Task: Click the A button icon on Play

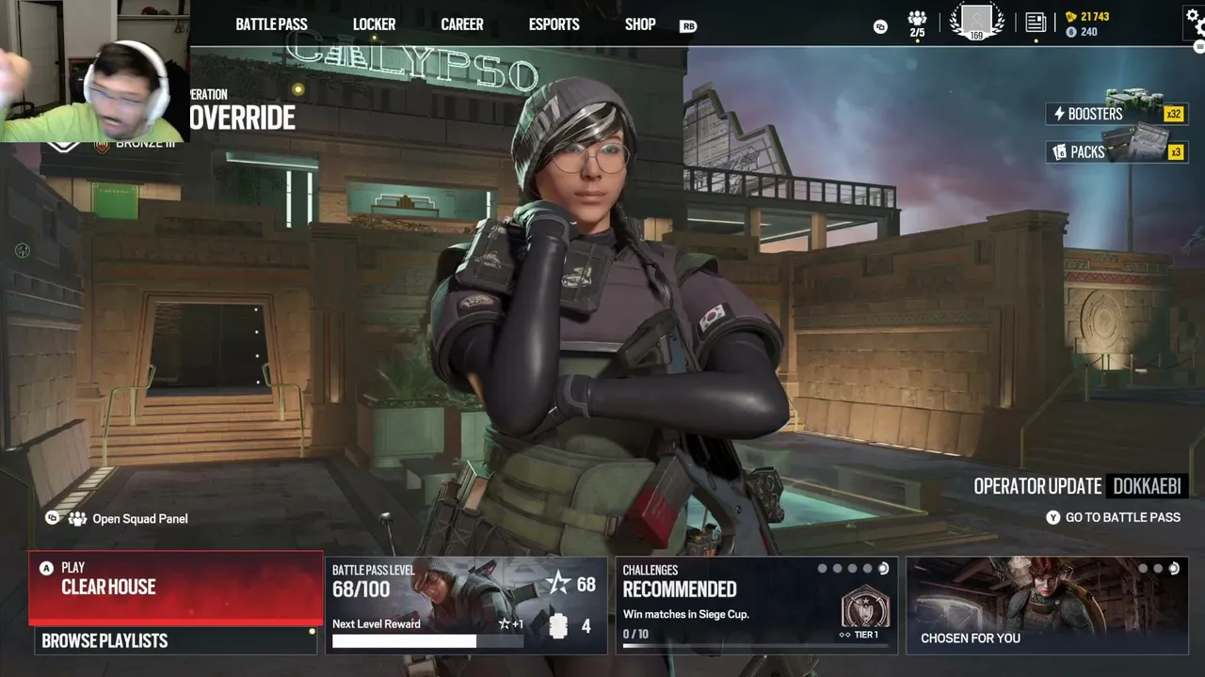Action: click(x=46, y=568)
